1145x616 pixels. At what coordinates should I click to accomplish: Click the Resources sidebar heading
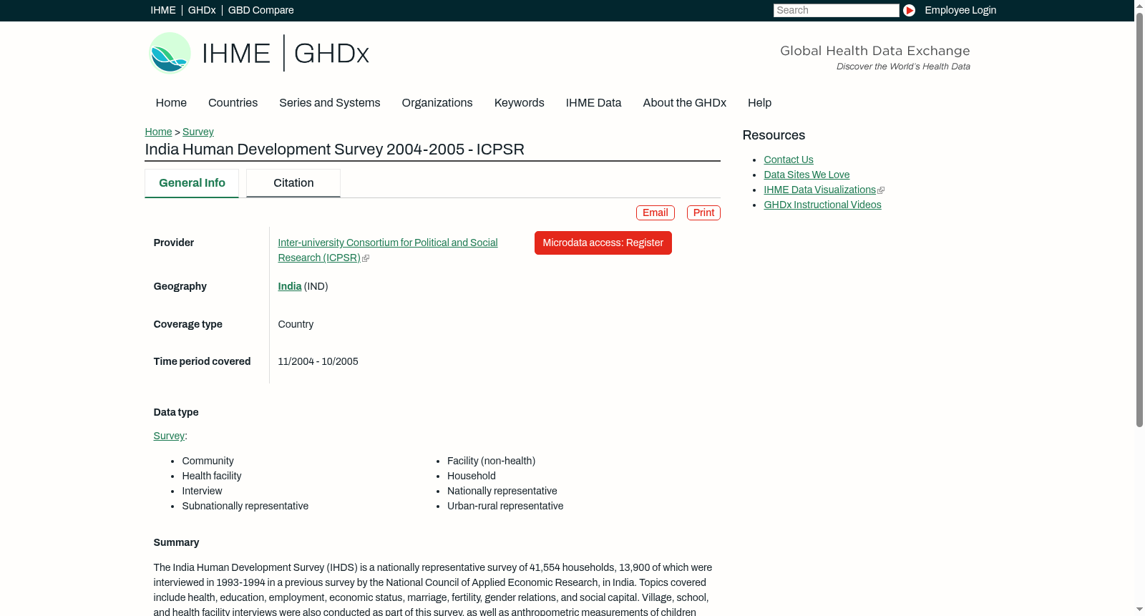click(x=774, y=136)
